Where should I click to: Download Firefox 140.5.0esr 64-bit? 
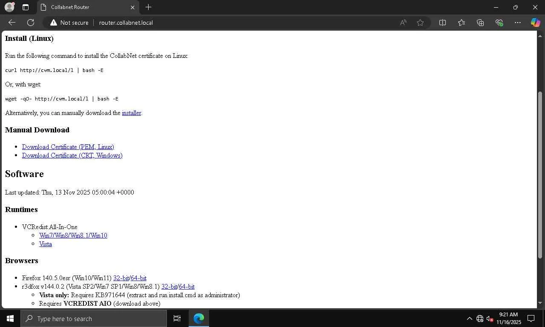point(138,278)
